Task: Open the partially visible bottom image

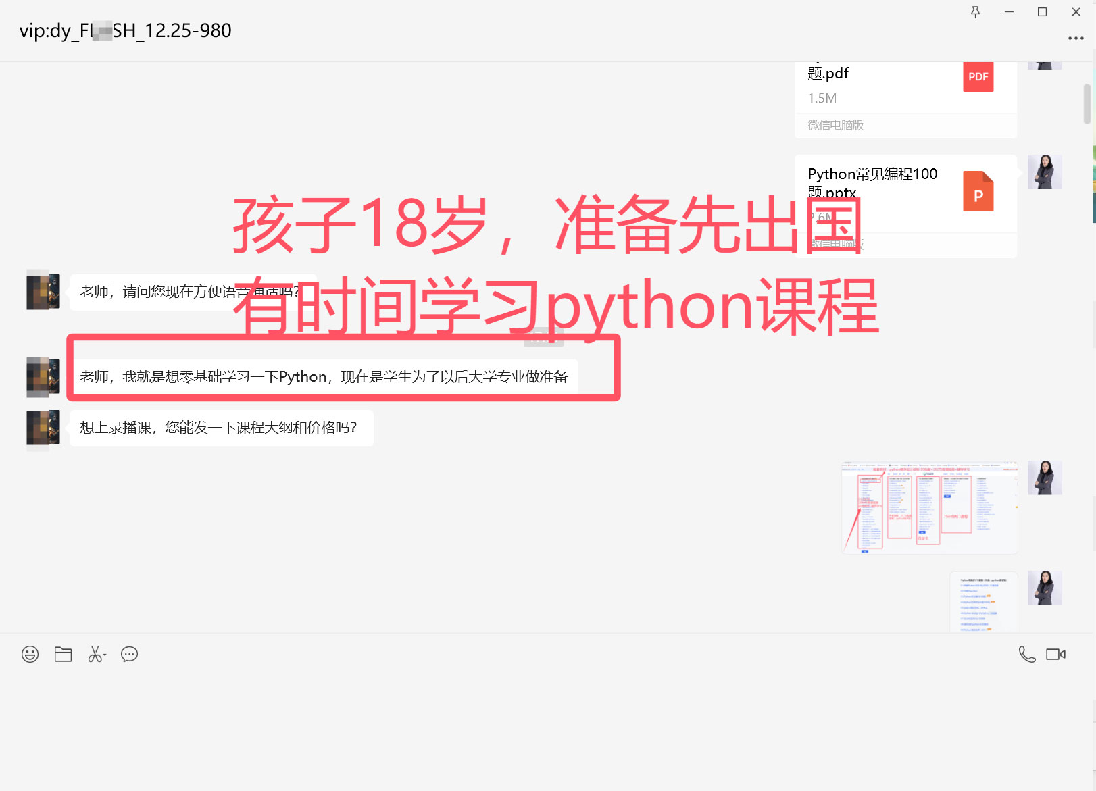Action: pyautogui.click(x=982, y=603)
